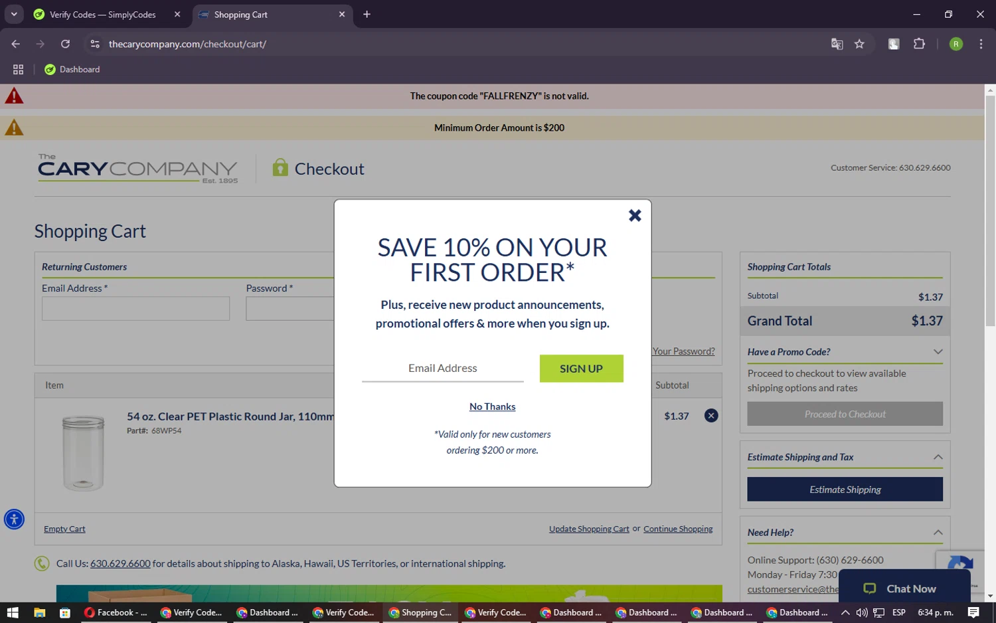Viewport: 996px width, 623px height.
Task: Open File Explorer from taskbar
Action: pyautogui.click(x=39, y=612)
